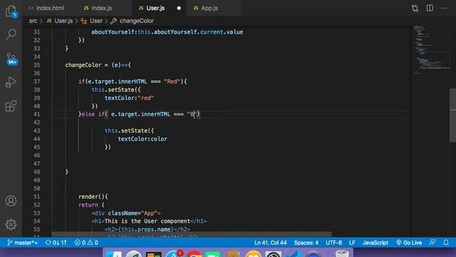Viewport: 456px width, 257px height.
Task: Click the Open Changes icon in editor toolbar
Action: [415, 8]
